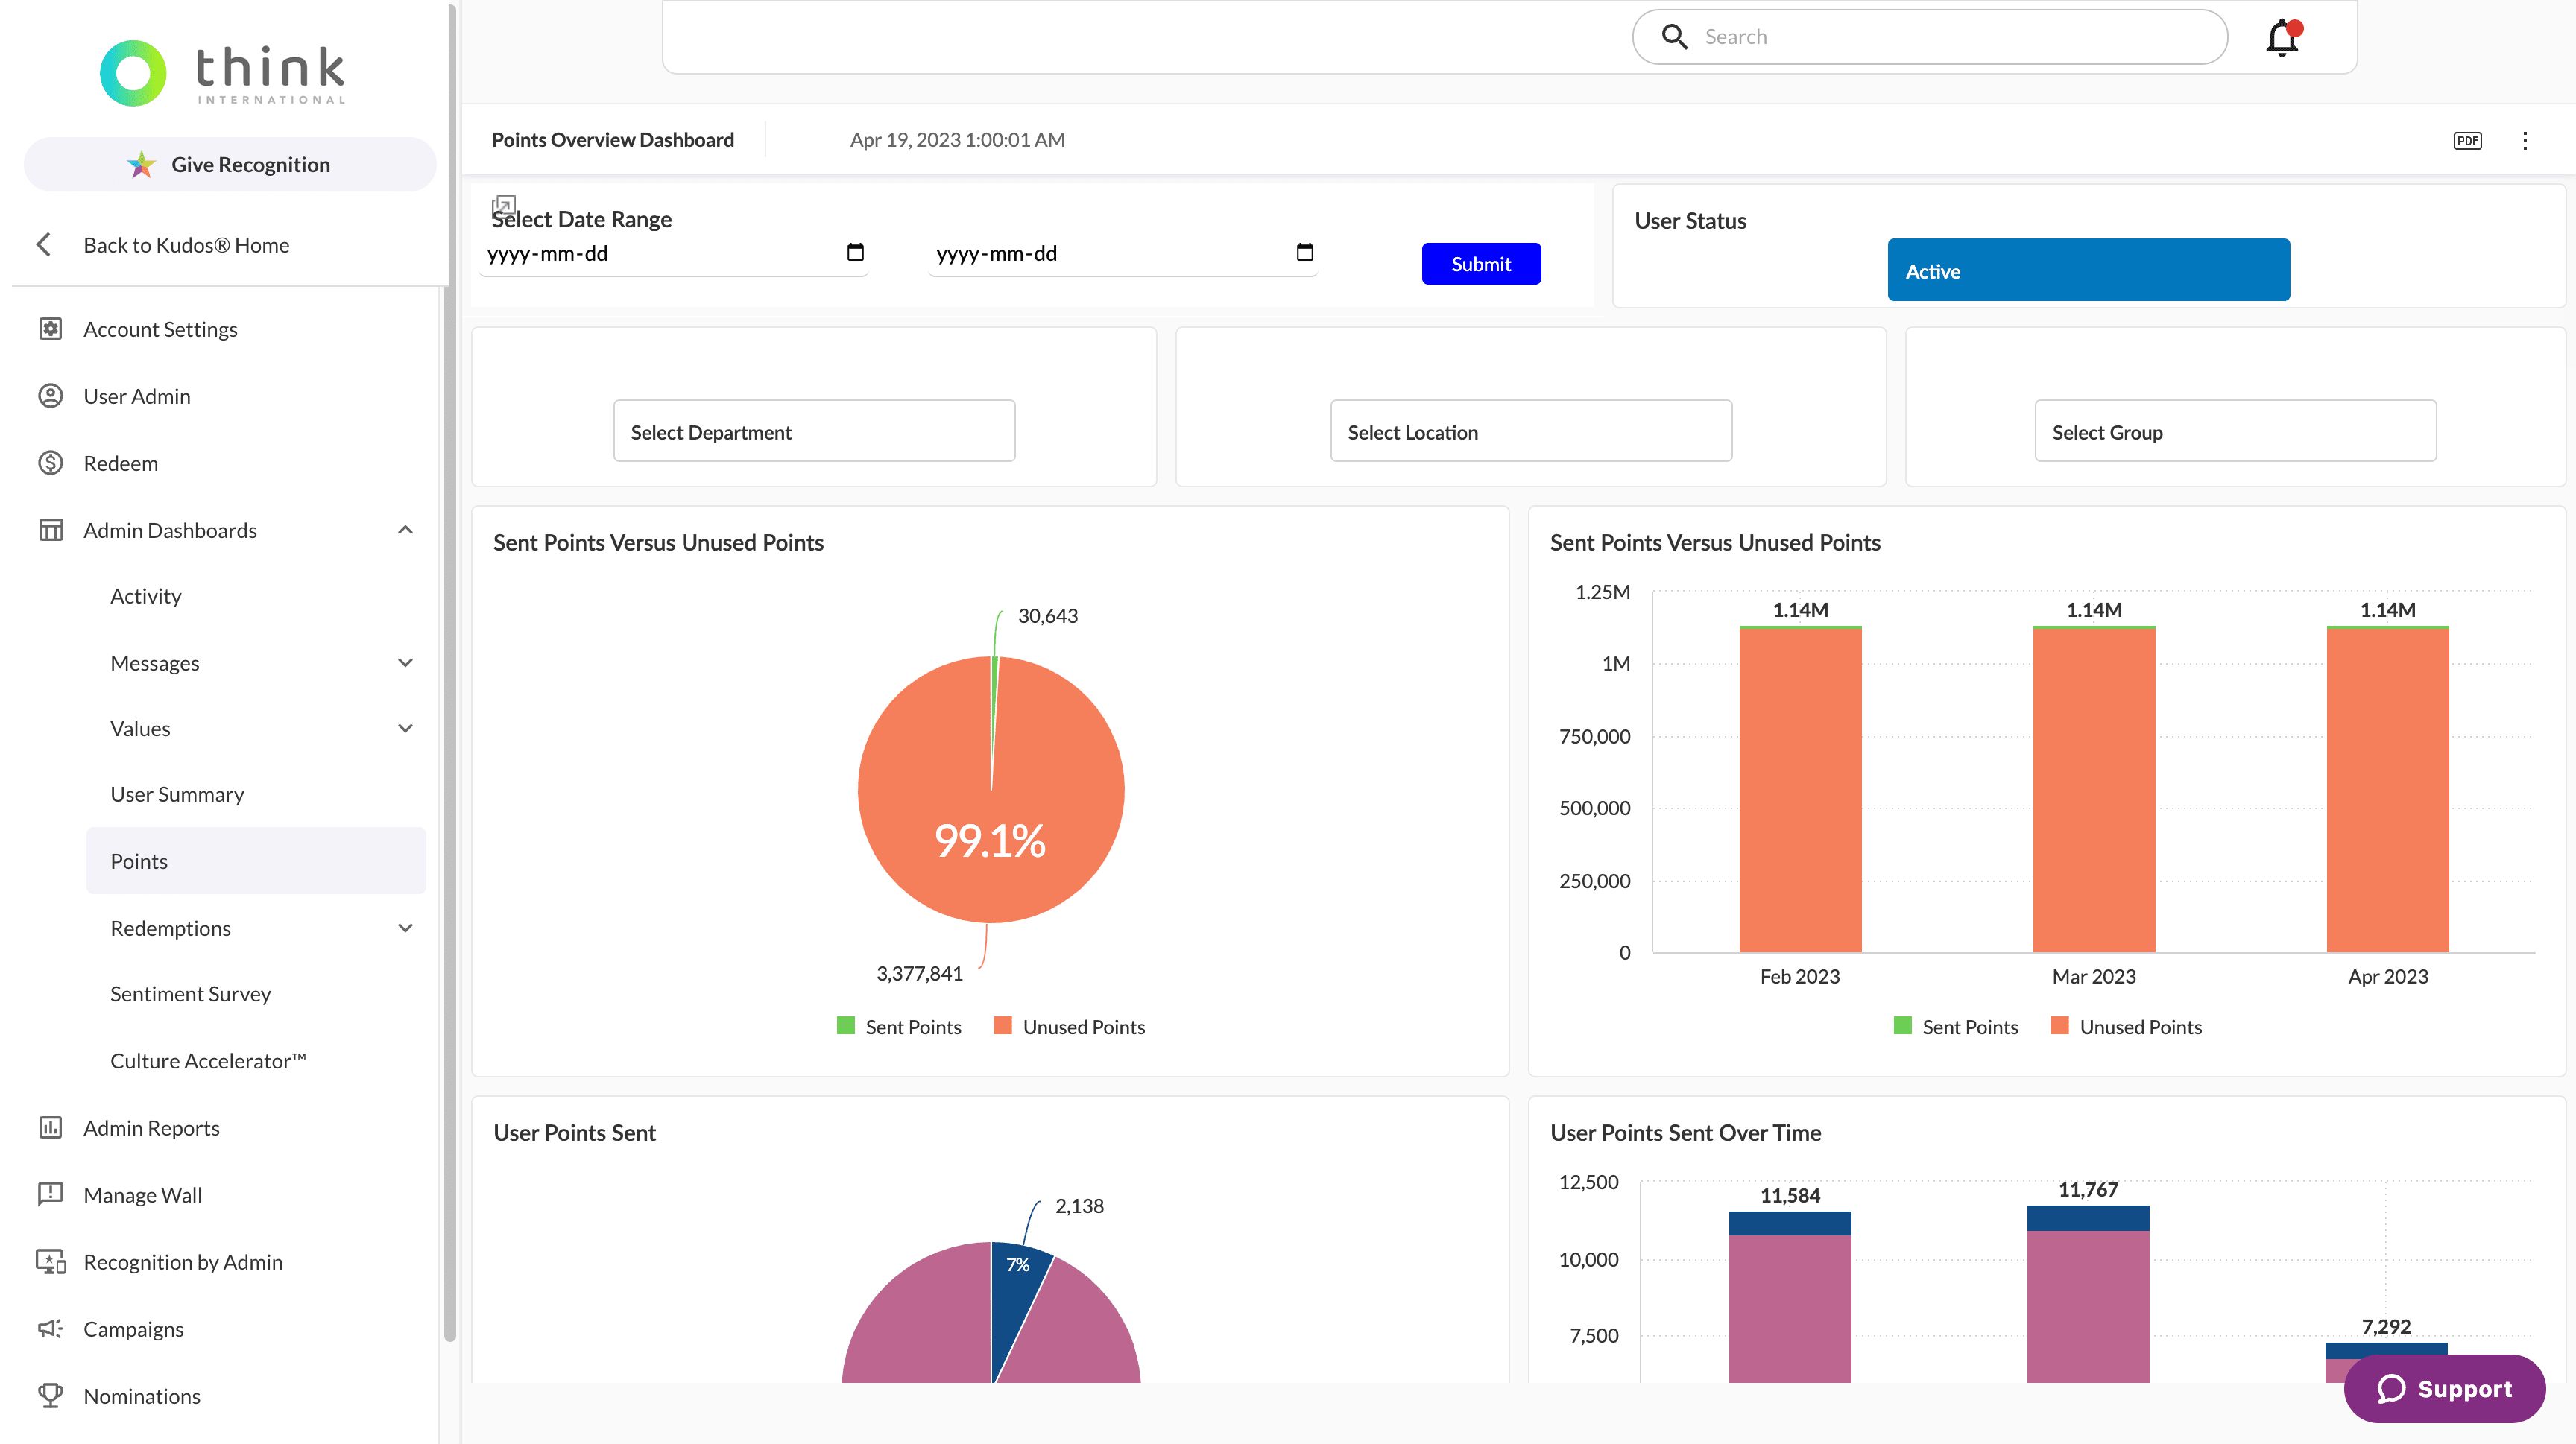Click the Give Recognition button
Screen dimensions: 2576x1444
point(230,165)
